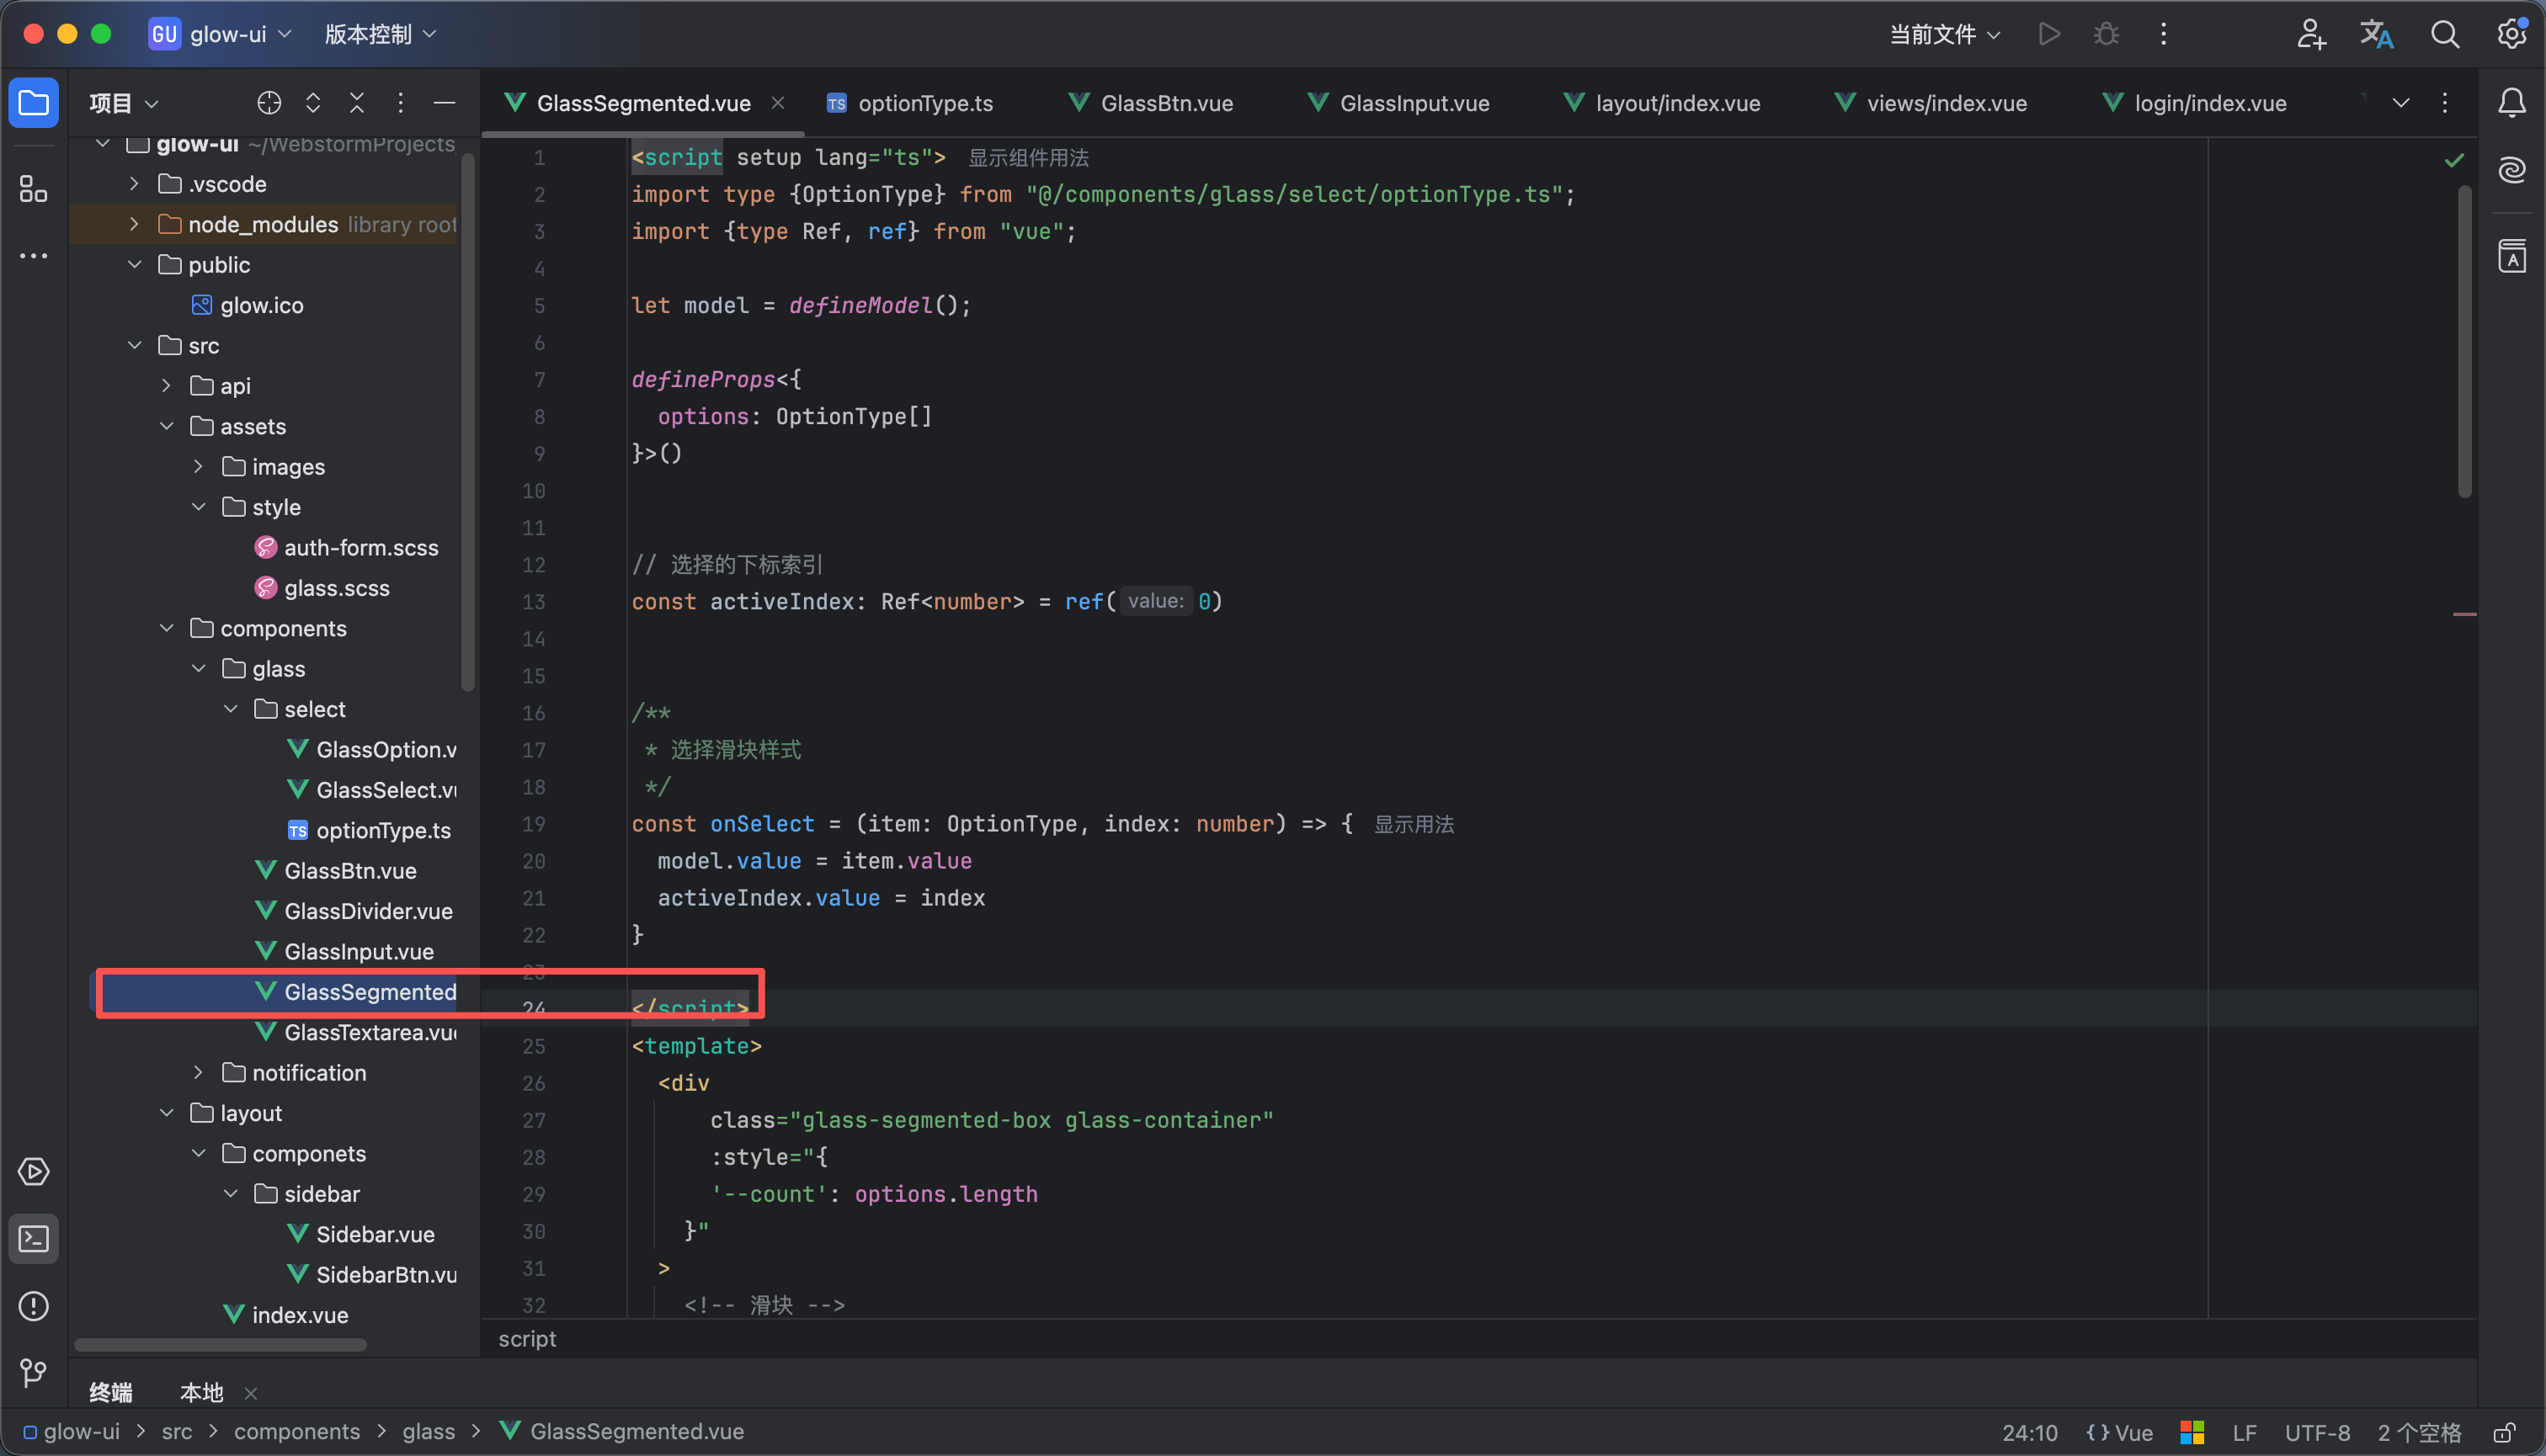
Task: Click the Search Everywhere magnifier icon
Action: [x=2444, y=34]
